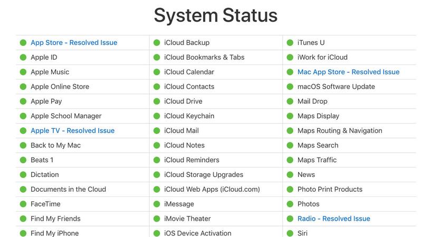422x237 pixels.
Task: Click green status dot beside iCloud Mail
Action: pyautogui.click(x=157, y=131)
